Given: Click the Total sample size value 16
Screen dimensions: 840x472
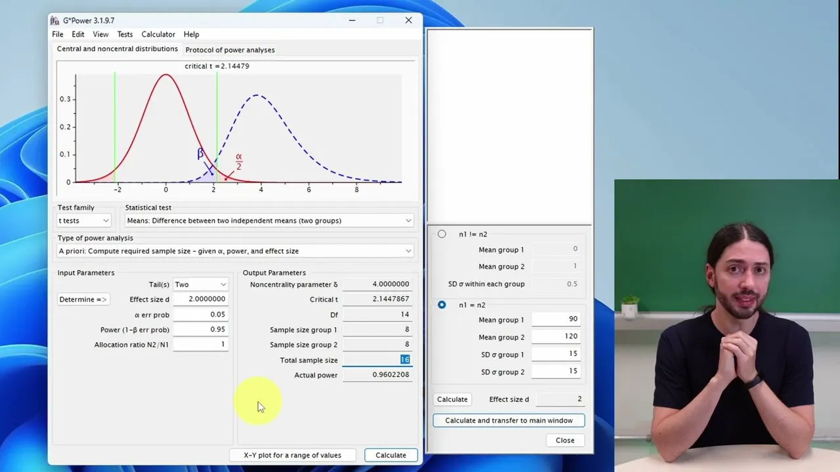Looking at the screenshot, I should 377,359.
